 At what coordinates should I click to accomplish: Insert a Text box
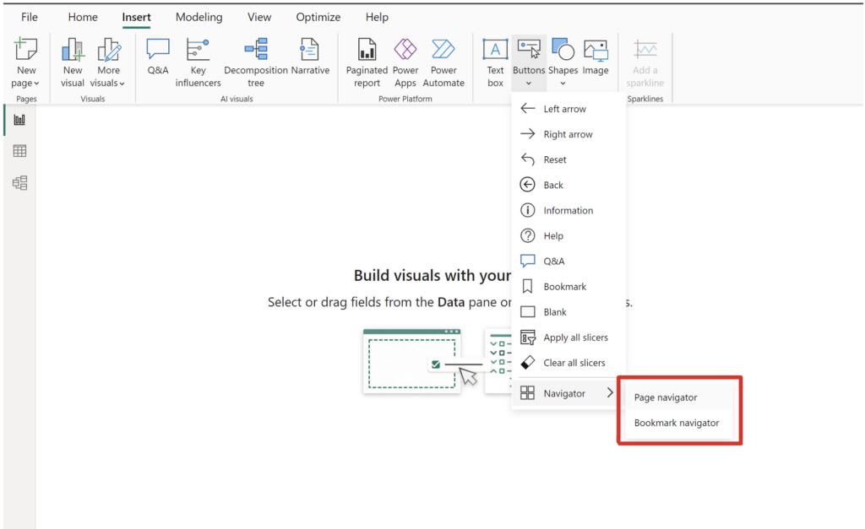pos(494,59)
